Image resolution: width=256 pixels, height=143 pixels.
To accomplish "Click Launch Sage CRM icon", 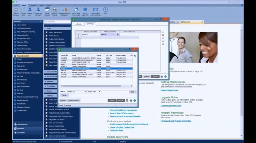I will coord(85,11).
